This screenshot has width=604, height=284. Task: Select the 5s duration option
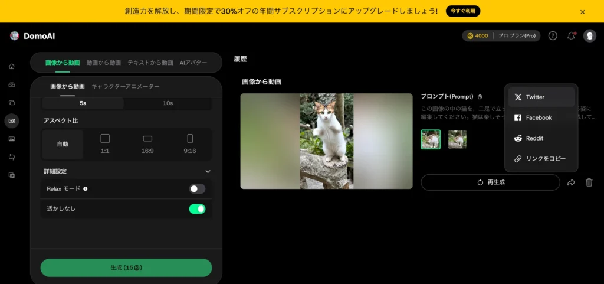(83, 103)
